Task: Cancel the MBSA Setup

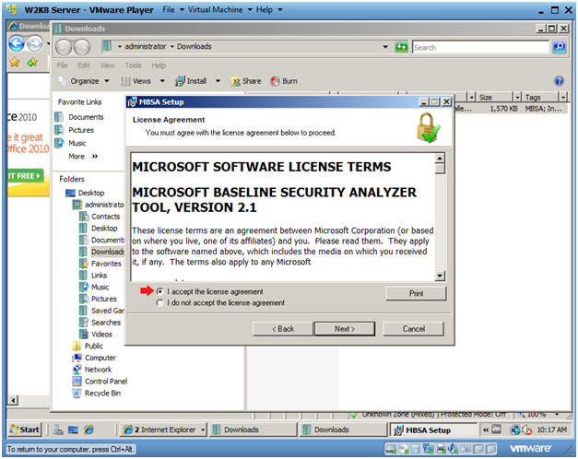Action: click(414, 329)
